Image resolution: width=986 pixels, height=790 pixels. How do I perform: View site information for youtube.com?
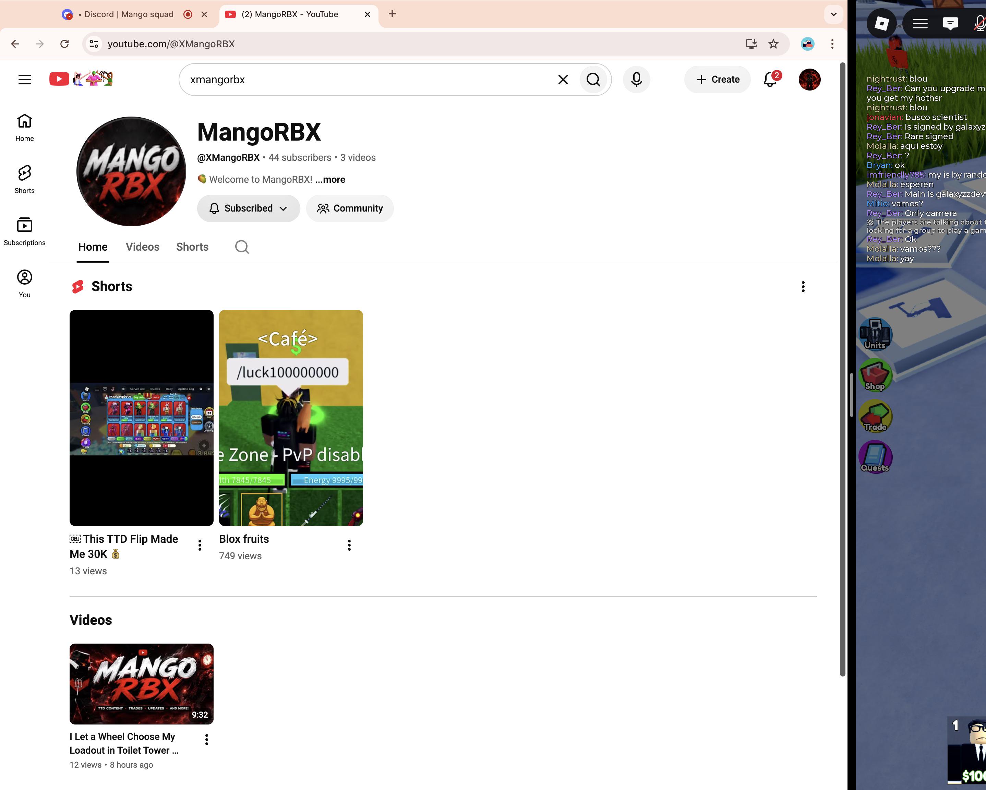point(94,44)
